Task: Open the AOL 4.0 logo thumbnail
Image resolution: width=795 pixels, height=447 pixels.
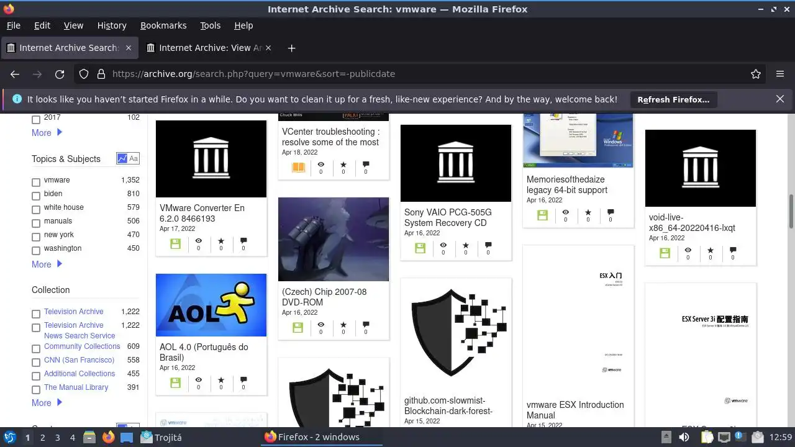Action: (x=211, y=305)
